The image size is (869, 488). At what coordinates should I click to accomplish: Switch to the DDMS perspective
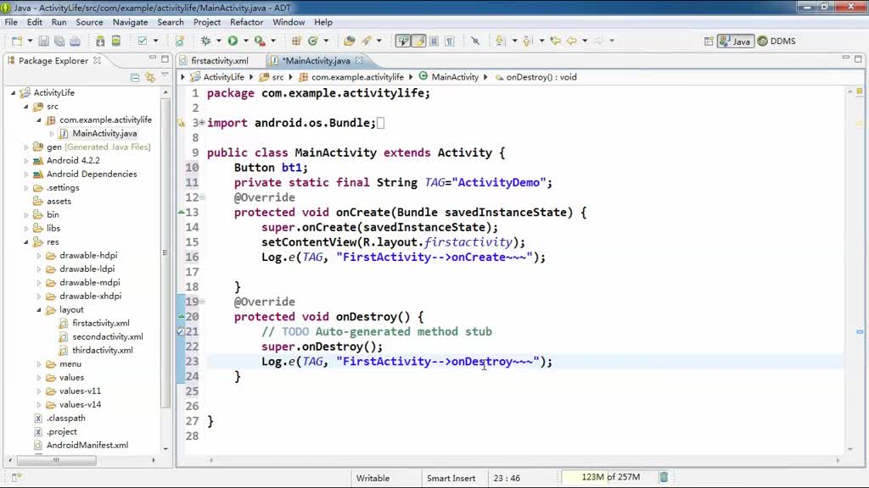[776, 41]
